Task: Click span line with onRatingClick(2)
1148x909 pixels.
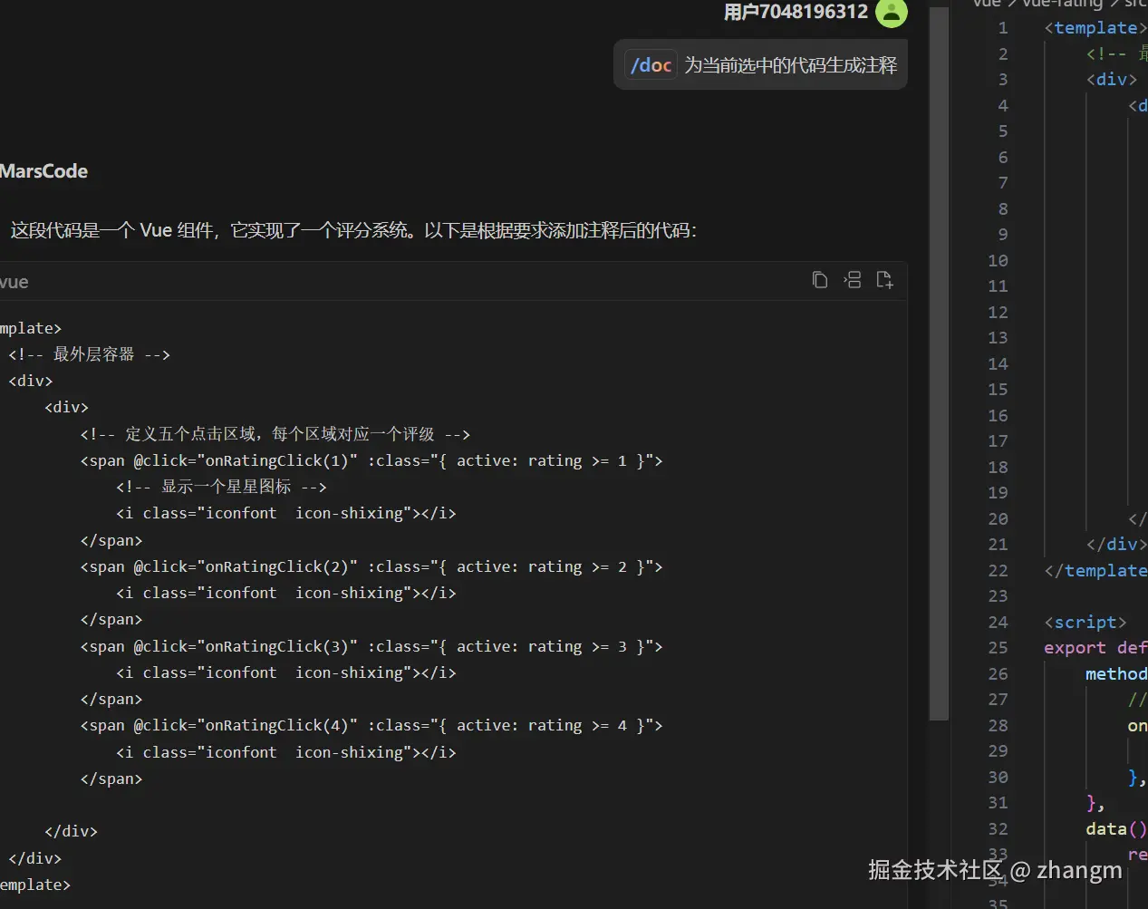Action: coord(371,566)
